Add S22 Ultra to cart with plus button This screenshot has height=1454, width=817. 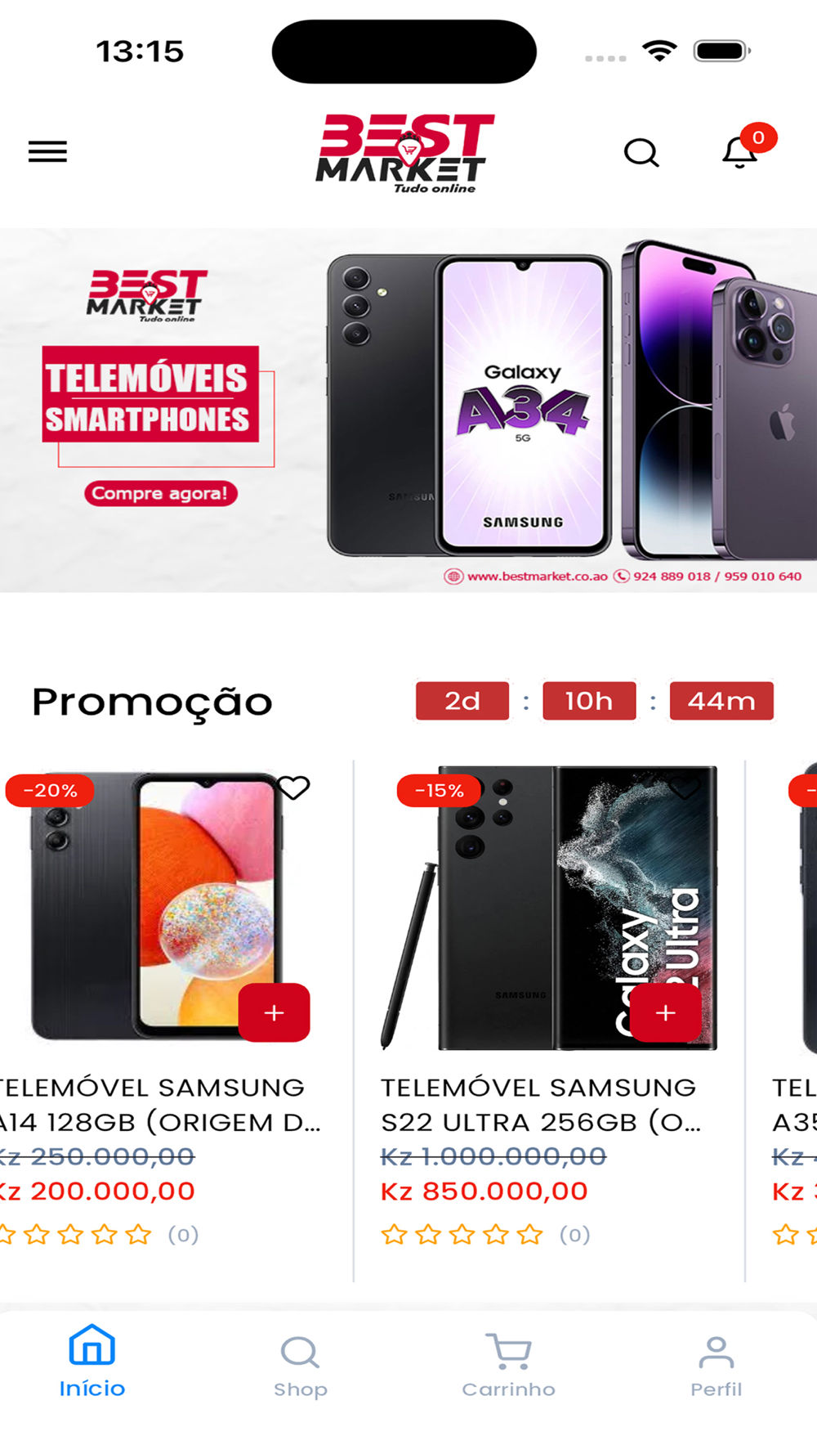coord(666,1012)
